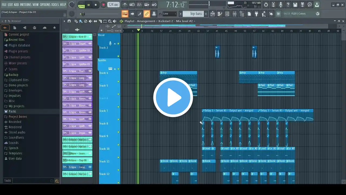The height and width of the screenshot is (195, 346).
Task: Open the Piano roll icon
Action: (x=220, y=14)
